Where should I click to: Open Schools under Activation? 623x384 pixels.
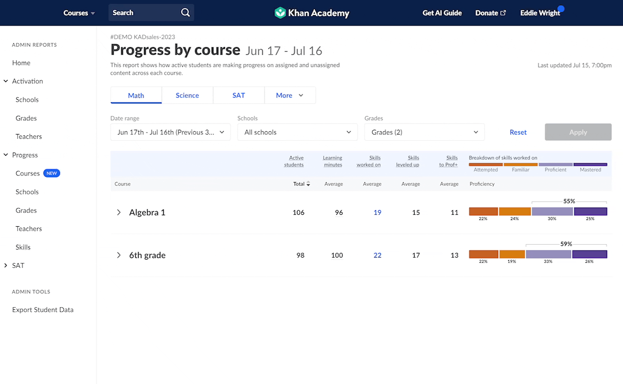[27, 100]
